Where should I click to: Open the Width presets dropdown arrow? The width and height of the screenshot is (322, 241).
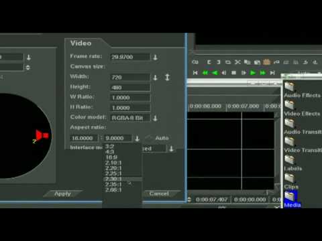pyautogui.click(x=155, y=78)
